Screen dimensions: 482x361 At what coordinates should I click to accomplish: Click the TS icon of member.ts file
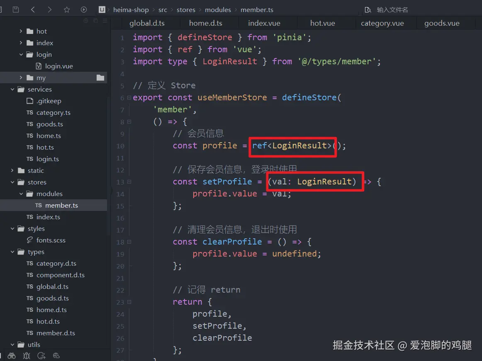coord(39,205)
